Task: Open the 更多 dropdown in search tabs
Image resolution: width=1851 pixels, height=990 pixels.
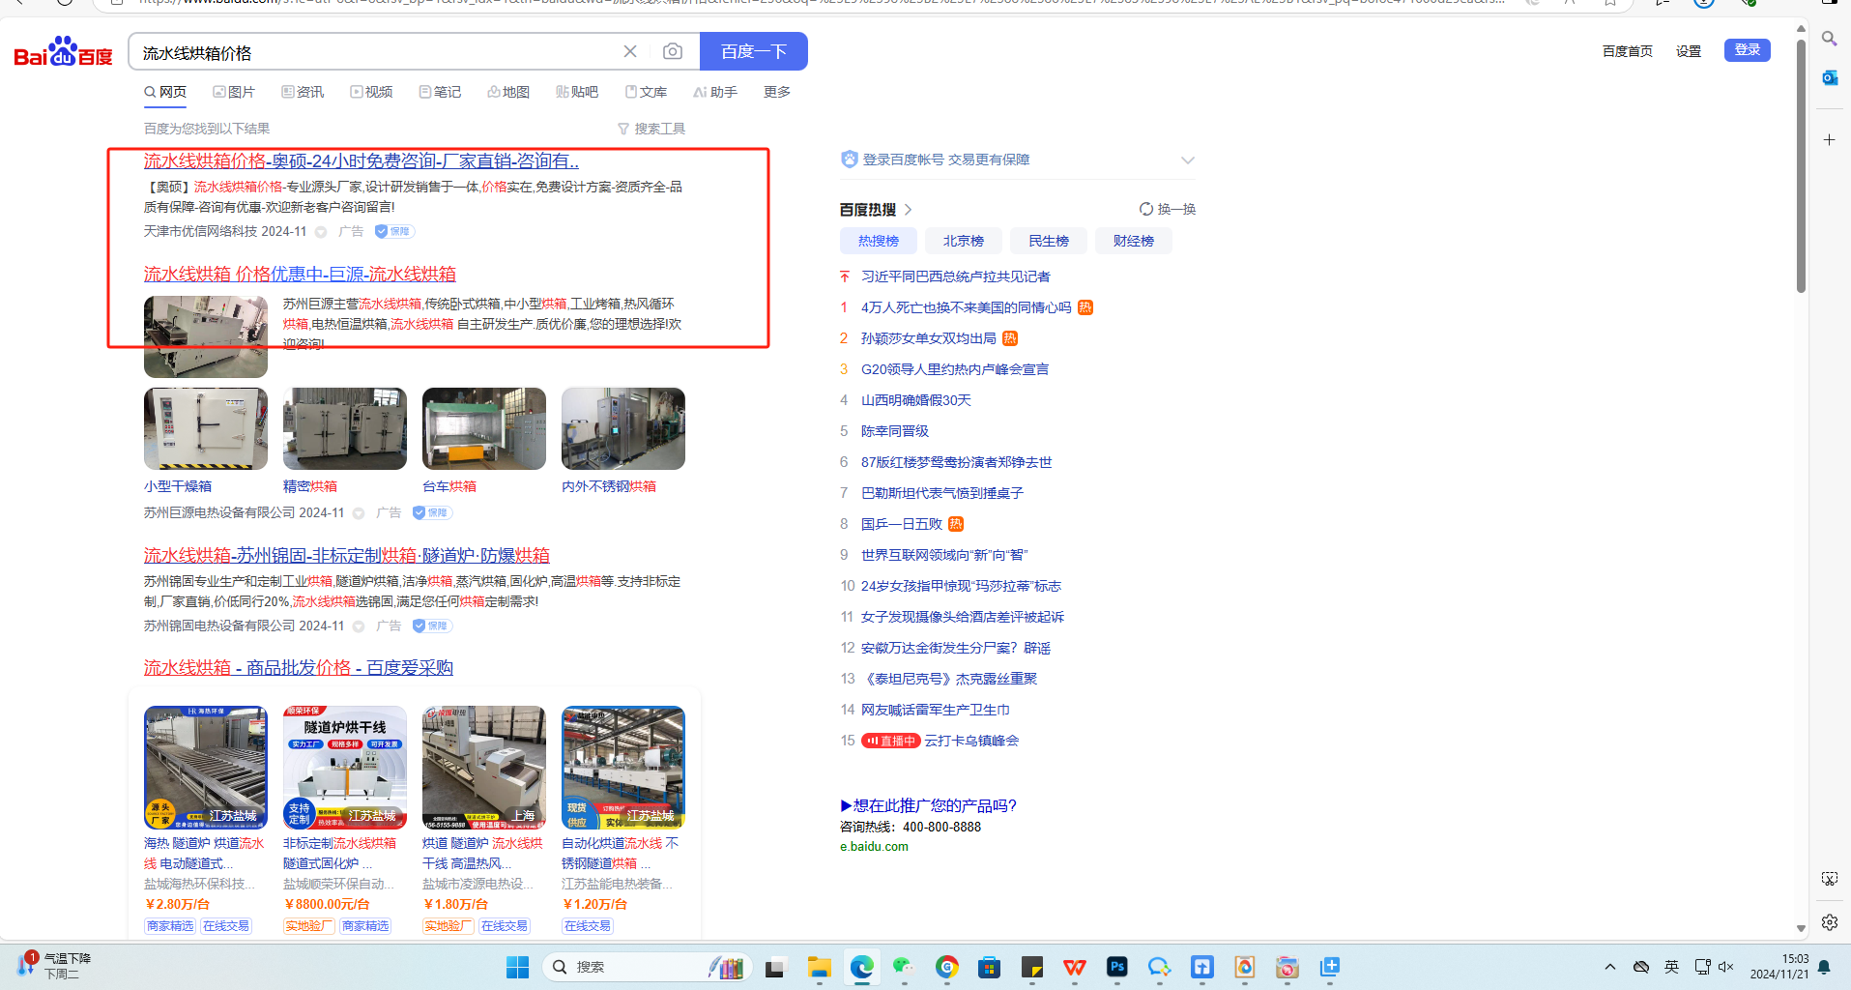Action: click(777, 92)
